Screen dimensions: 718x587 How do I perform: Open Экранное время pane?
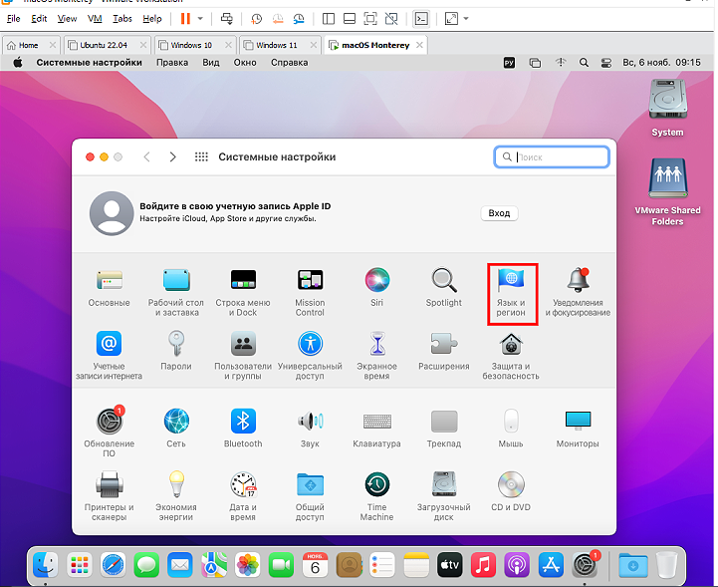coord(376,356)
